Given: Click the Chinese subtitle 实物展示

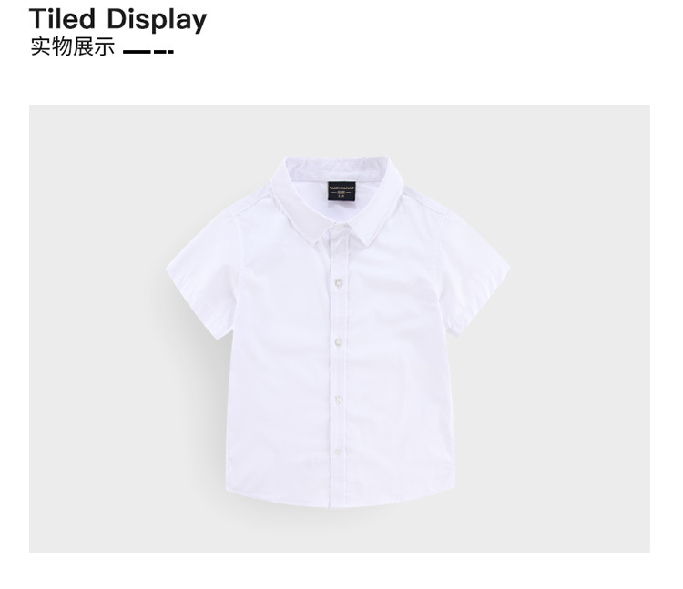Looking at the screenshot, I should (x=72, y=46).
